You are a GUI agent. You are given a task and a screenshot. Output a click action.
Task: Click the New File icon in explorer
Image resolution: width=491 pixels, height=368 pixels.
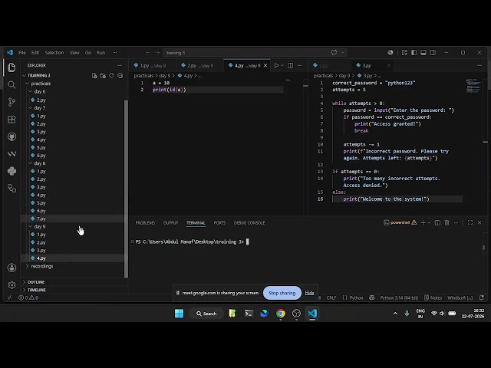point(94,76)
